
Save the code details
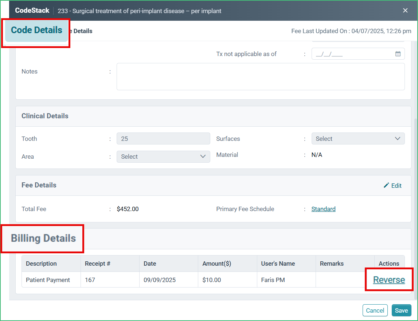[x=401, y=310]
